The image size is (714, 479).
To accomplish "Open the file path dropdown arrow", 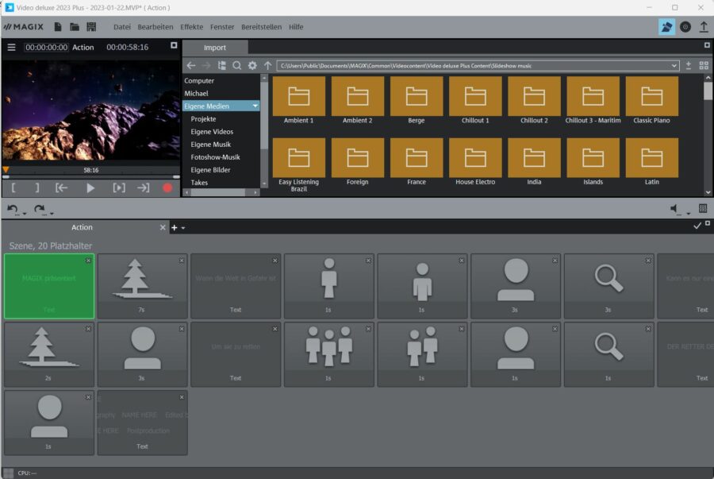I will pyautogui.click(x=674, y=65).
